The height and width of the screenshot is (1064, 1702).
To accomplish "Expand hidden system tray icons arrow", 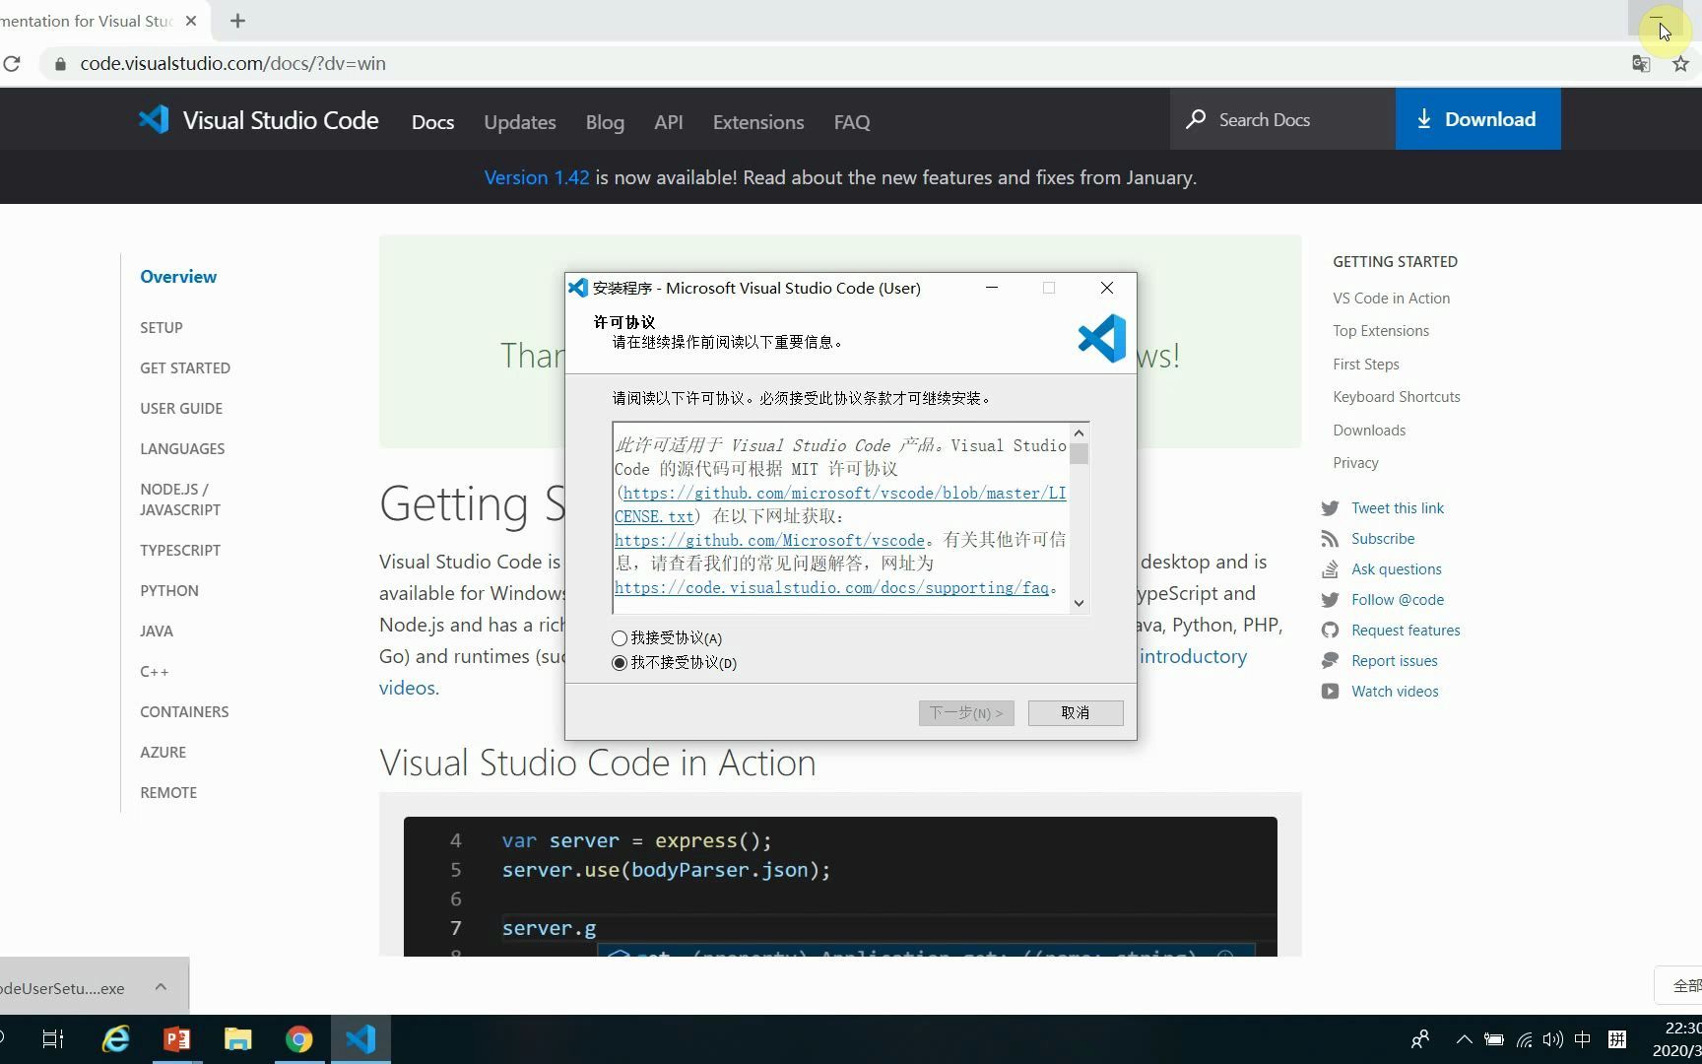I will (1465, 1038).
